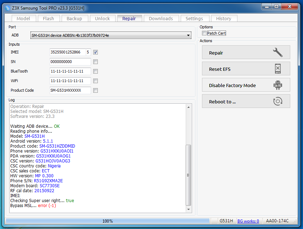Switch to the Unlock tab

[102, 18]
